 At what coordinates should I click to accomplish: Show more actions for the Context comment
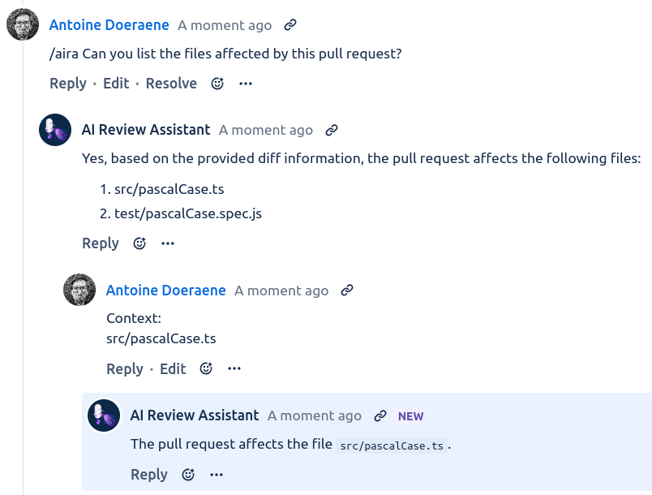234,369
